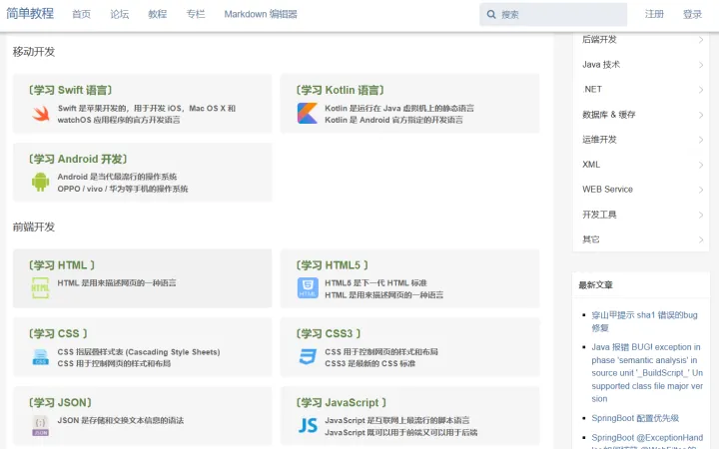The height and width of the screenshot is (449, 719).
Task: Click the CSS file icon
Action: point(40,356)
